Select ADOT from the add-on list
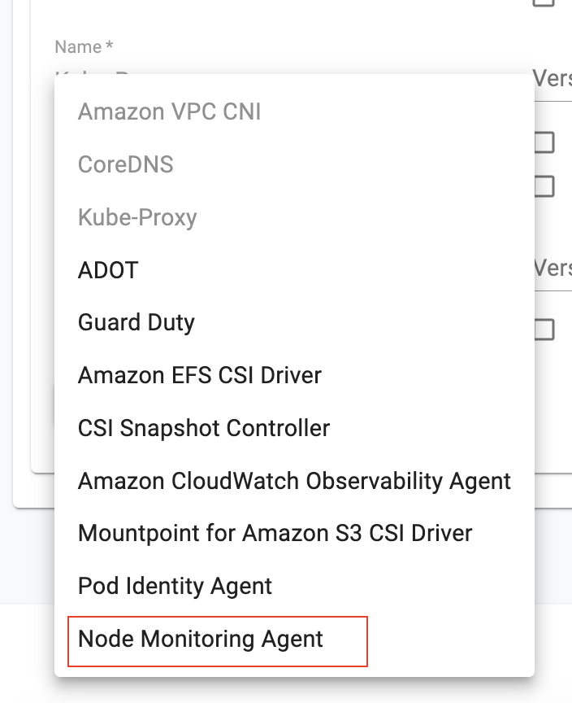This screenshot has height=703, width=572. [x=108, y=270]
